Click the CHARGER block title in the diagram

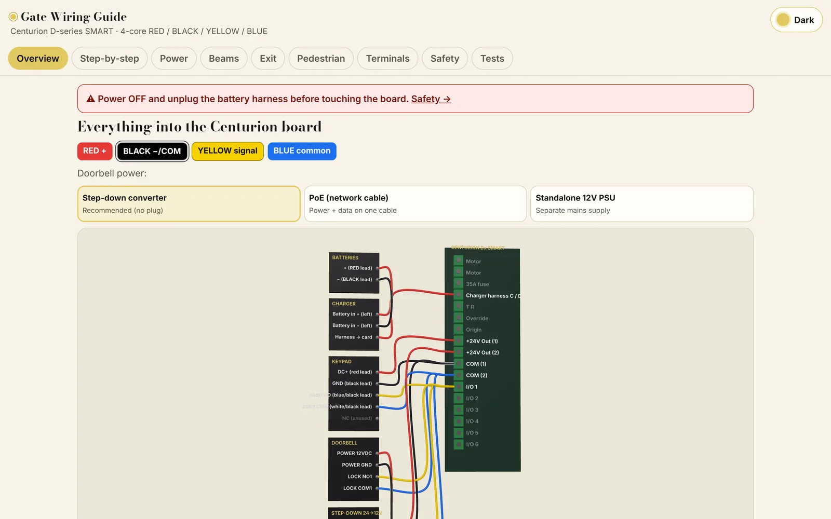pyautogui.click(x=344, y=304)
